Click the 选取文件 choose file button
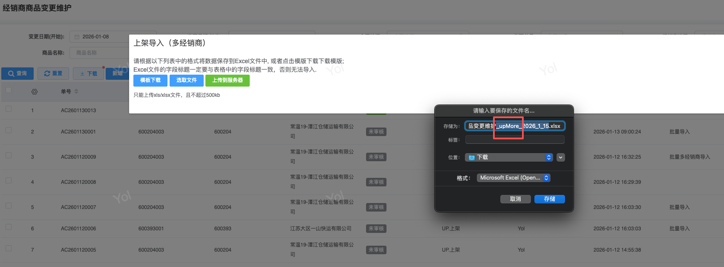This screenshot has width=724, height=267. click(187, 80)
